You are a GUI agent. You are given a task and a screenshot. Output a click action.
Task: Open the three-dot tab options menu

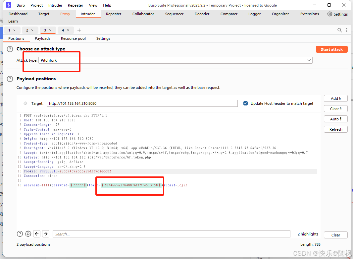coord(347,30)
